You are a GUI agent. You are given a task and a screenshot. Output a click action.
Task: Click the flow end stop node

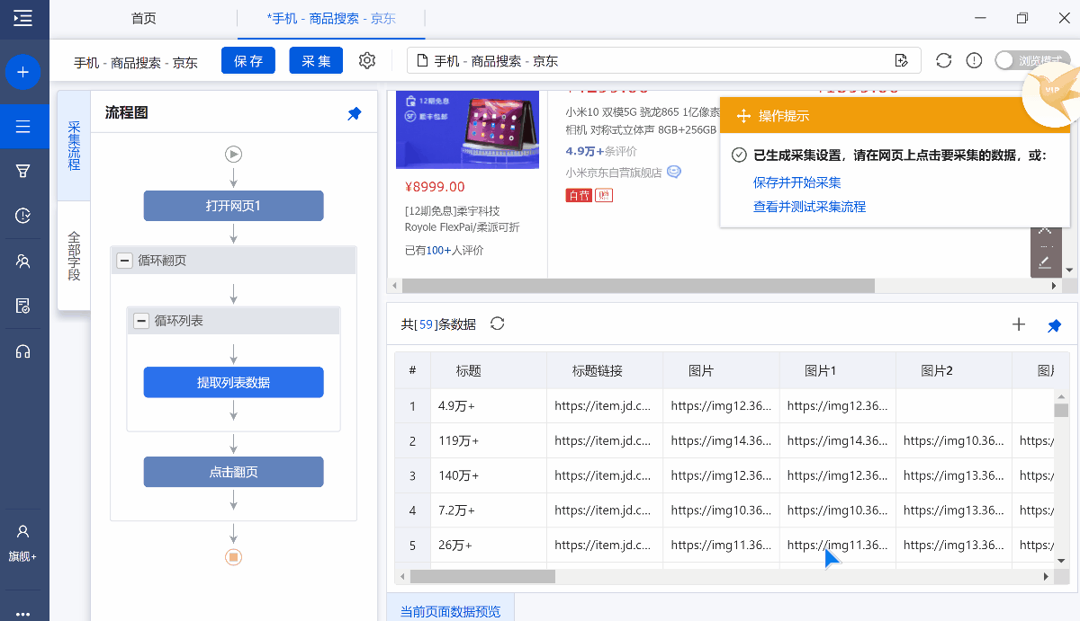233,557
